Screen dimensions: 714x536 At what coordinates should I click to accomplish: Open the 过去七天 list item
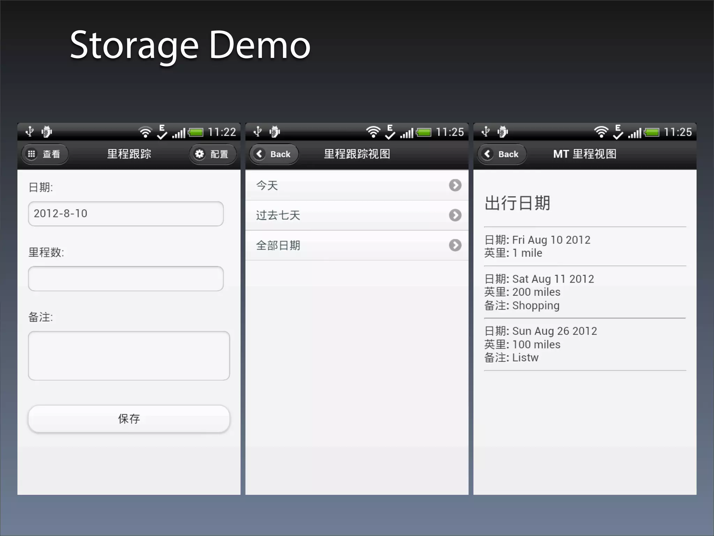point(357,215)
